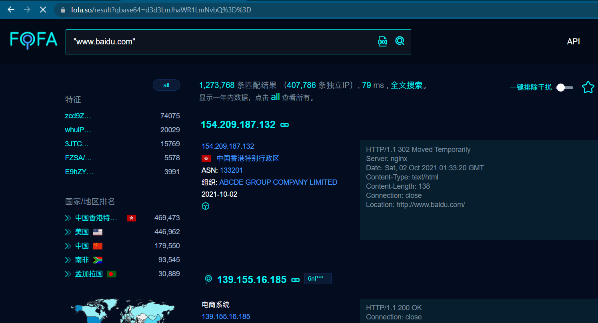The image size is (598, 323).
Task: Click the count 74075
Action: (170, 116)
